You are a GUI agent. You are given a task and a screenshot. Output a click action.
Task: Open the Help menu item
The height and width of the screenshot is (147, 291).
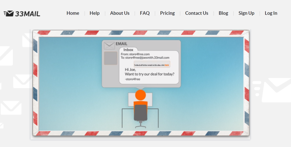point(95,13)
